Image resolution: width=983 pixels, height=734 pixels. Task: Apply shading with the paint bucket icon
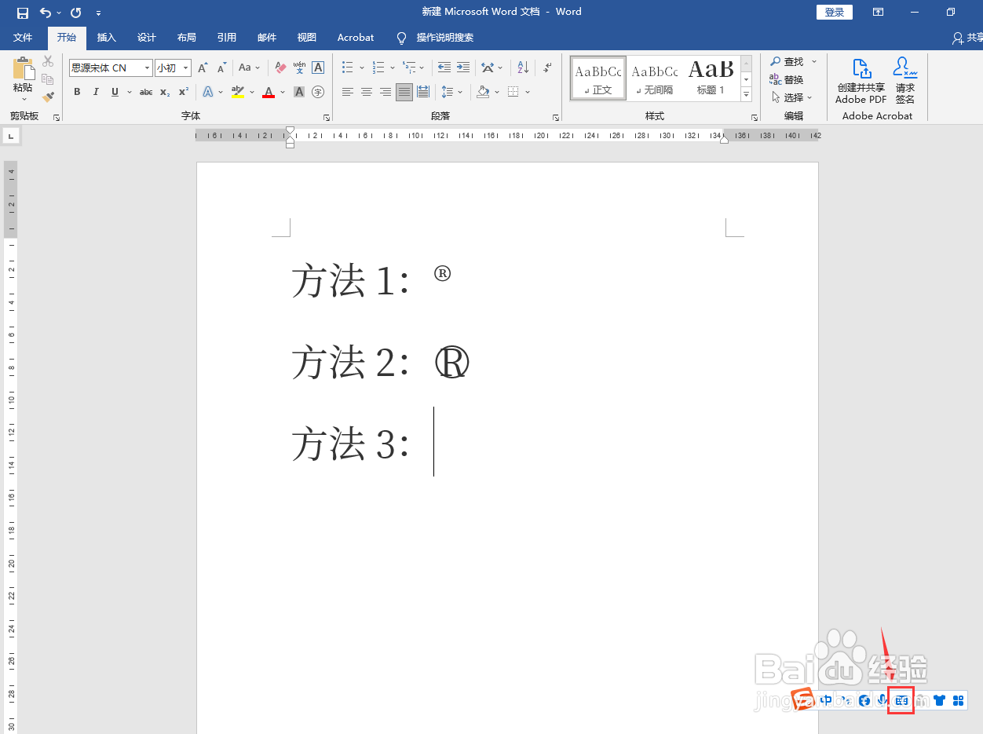pyautogui.click(x=483, y=92)
